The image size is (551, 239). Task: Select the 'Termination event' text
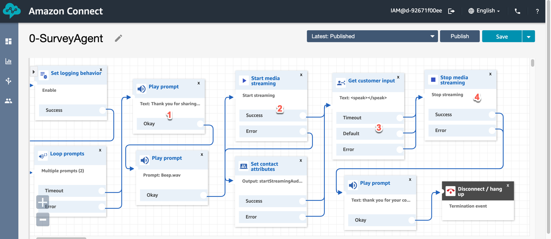click(x=468, y=206)
